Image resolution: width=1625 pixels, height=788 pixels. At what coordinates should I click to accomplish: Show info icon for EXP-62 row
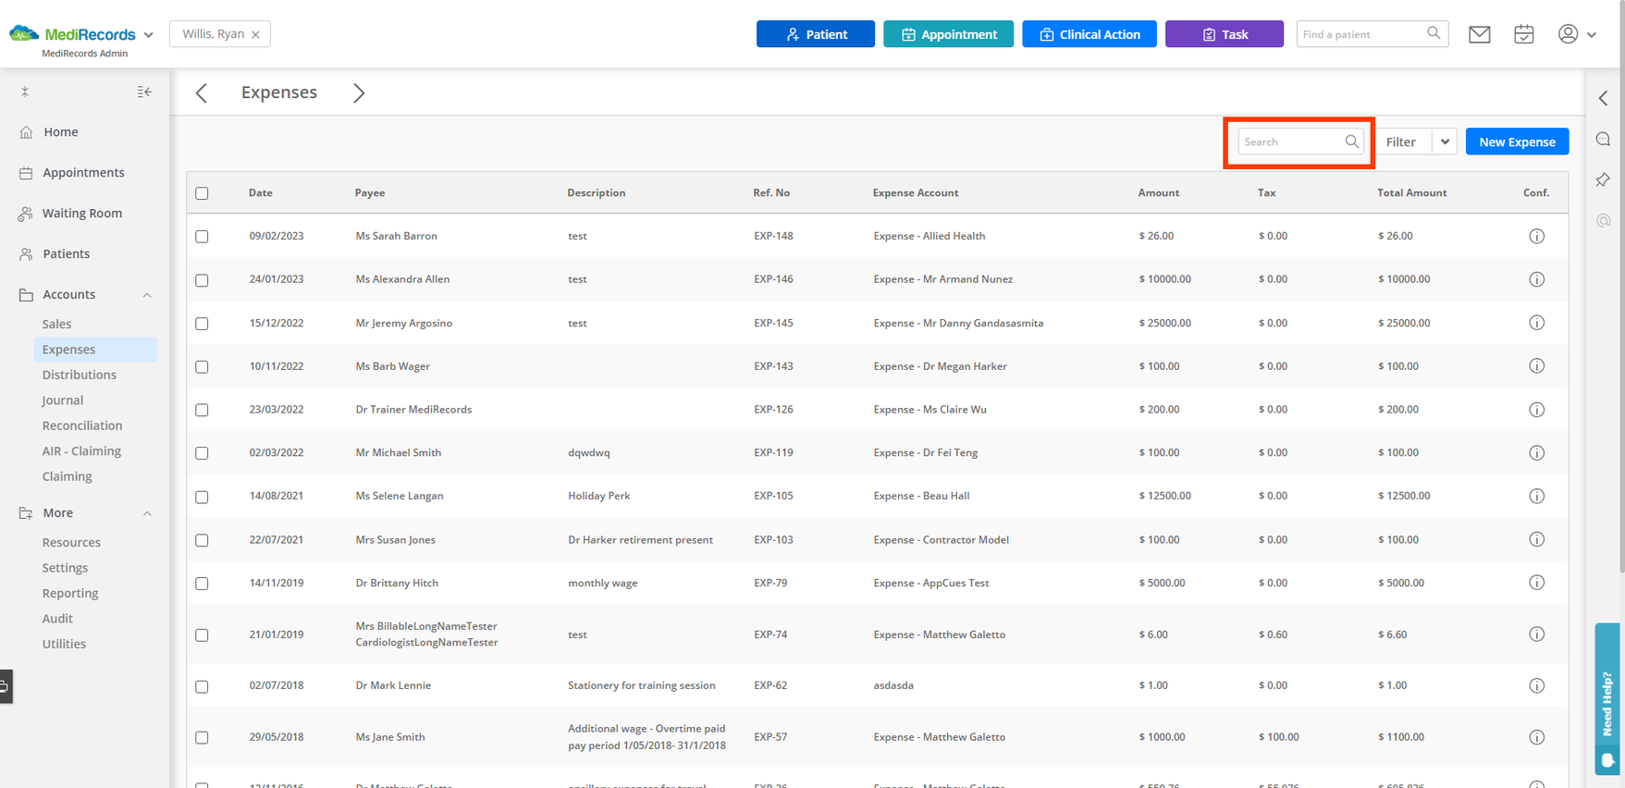pyautogui.click(x=1536, y=685)
